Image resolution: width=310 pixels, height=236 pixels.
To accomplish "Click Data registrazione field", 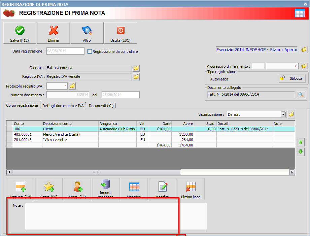I will 65,51.
